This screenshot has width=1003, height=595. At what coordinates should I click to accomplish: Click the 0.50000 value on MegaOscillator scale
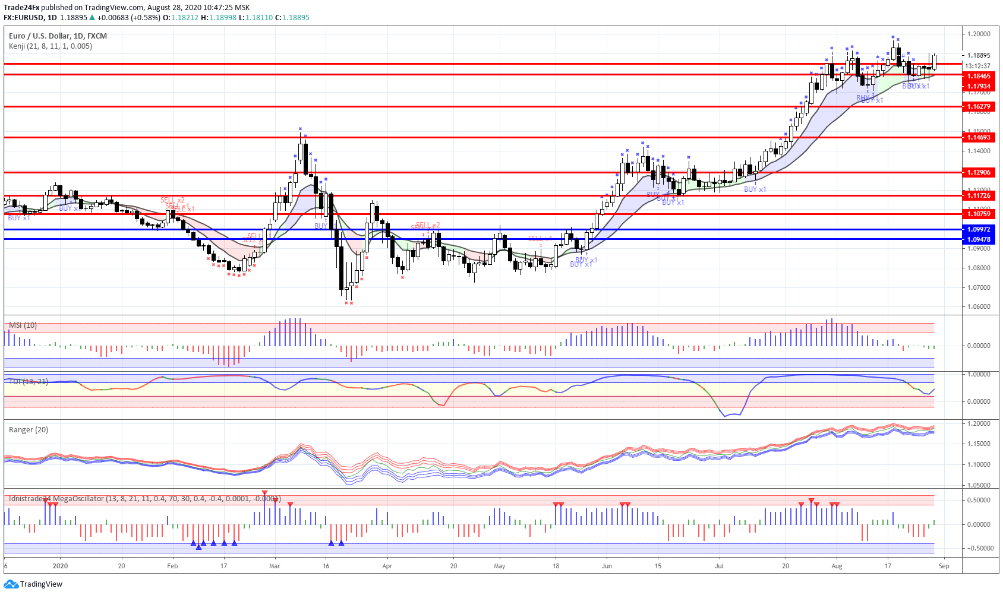[979, 500]
